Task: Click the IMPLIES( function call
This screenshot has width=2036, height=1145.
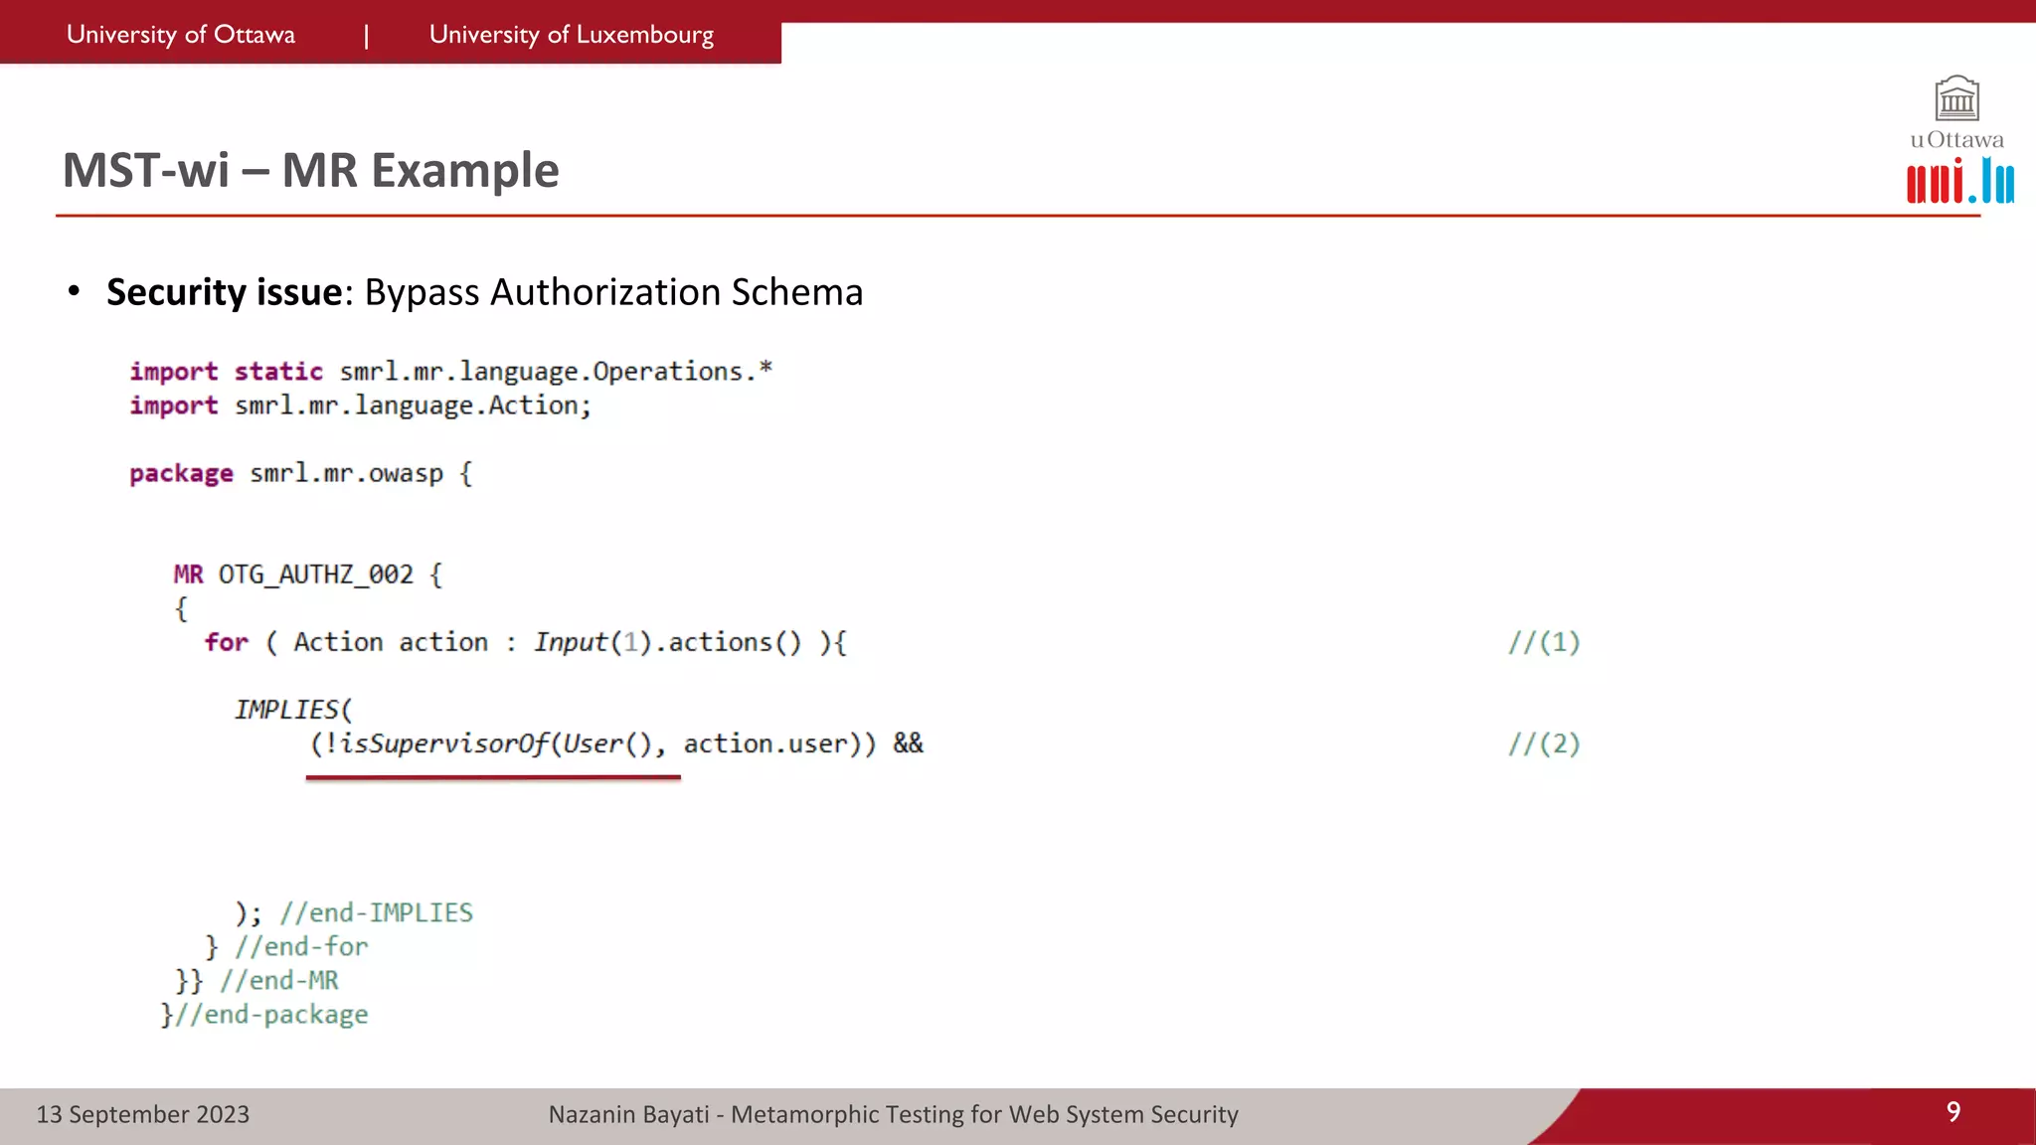Action: click(293, 710)
